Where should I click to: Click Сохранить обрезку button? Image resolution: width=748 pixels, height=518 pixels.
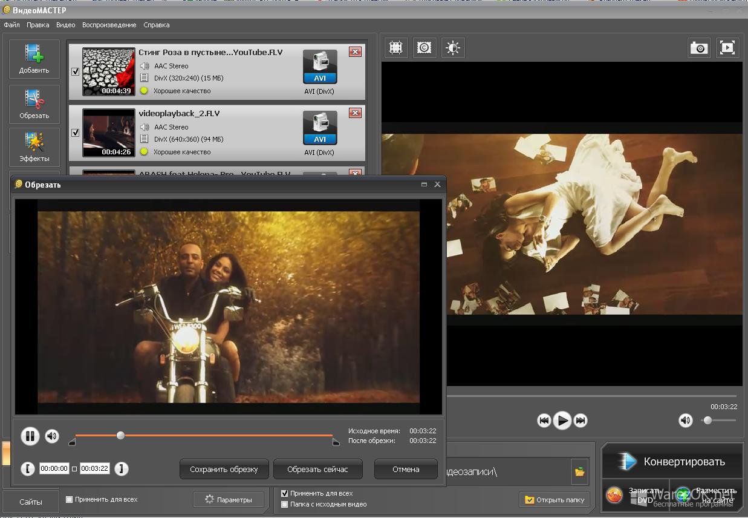coord(224,469)
